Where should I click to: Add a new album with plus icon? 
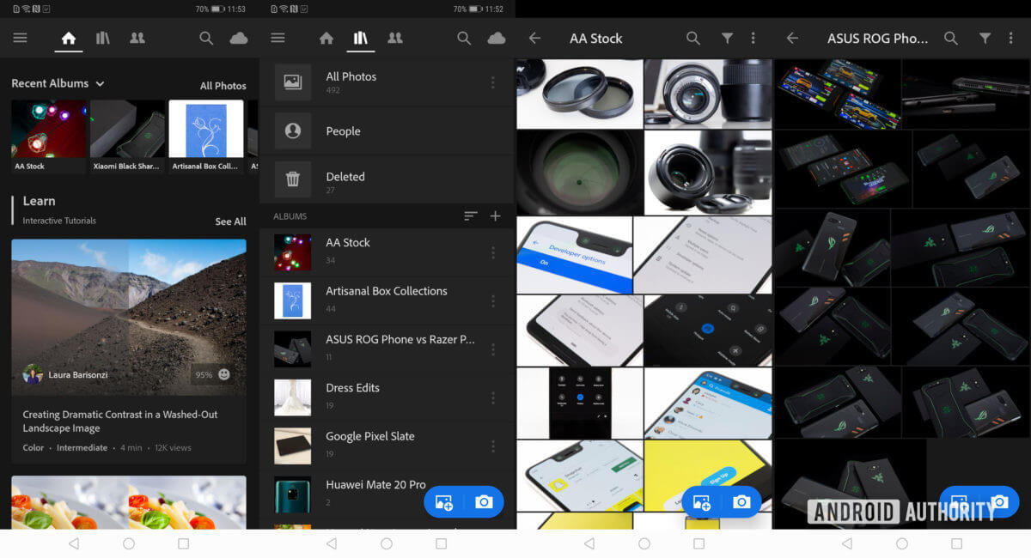tap(495, 216)
